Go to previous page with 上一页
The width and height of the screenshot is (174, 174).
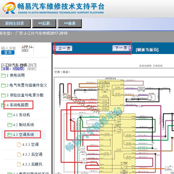[x=63, y=48]
